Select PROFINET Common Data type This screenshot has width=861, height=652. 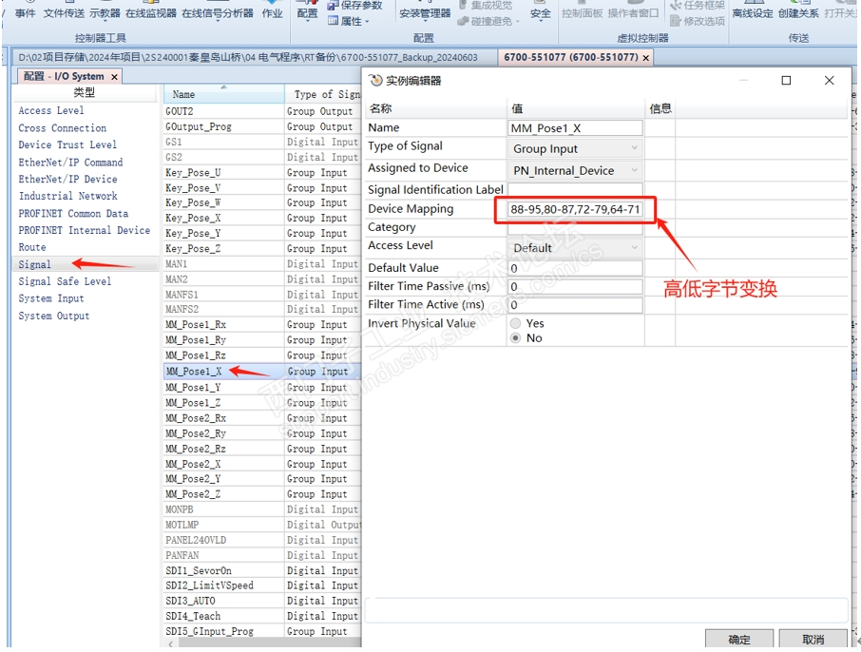point(73,213)
